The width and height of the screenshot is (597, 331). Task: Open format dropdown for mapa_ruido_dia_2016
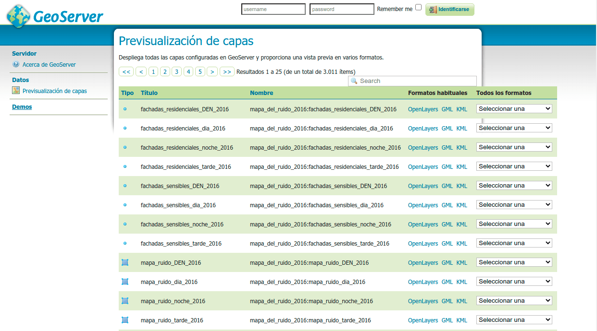coord(514,282)
